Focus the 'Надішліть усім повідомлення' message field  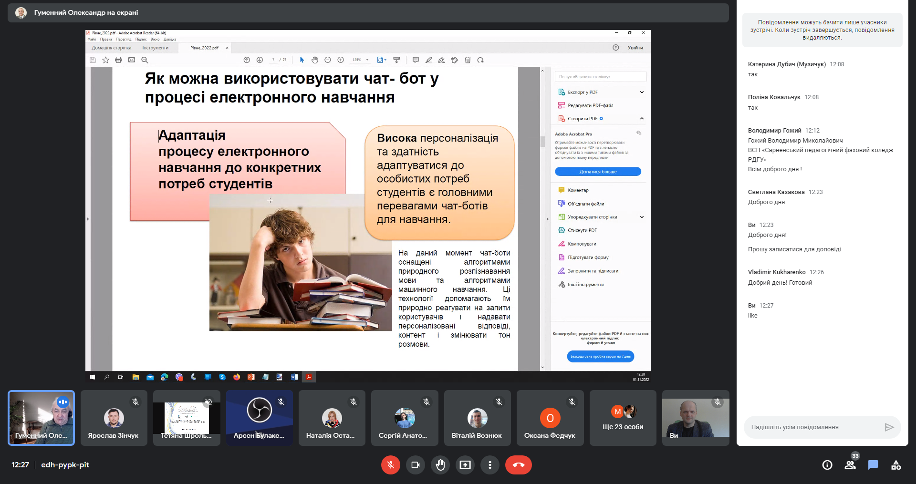coord(813,427)
